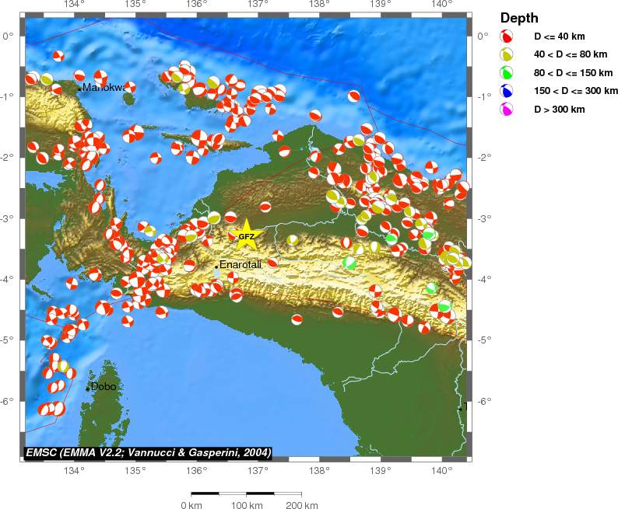
Task: Select the isolated beachball south of Enarotali near 137.6°
Action: [297, 319]
